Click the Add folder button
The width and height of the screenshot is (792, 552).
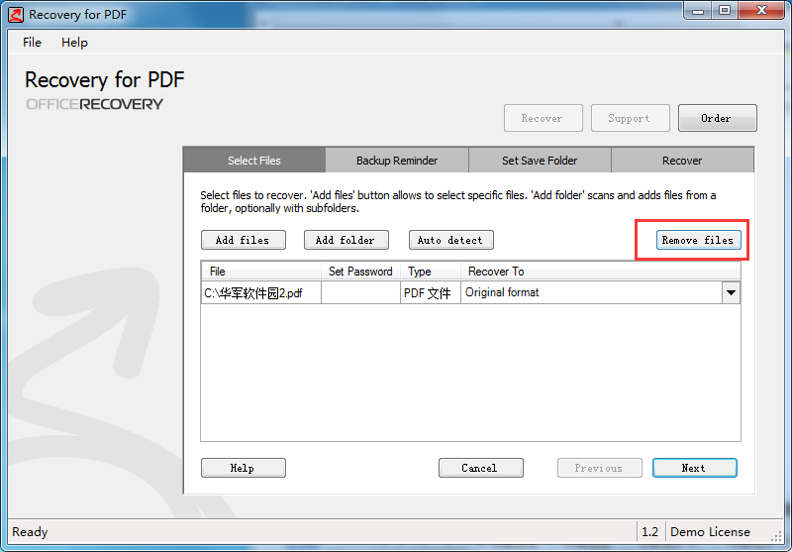point(346,240)
